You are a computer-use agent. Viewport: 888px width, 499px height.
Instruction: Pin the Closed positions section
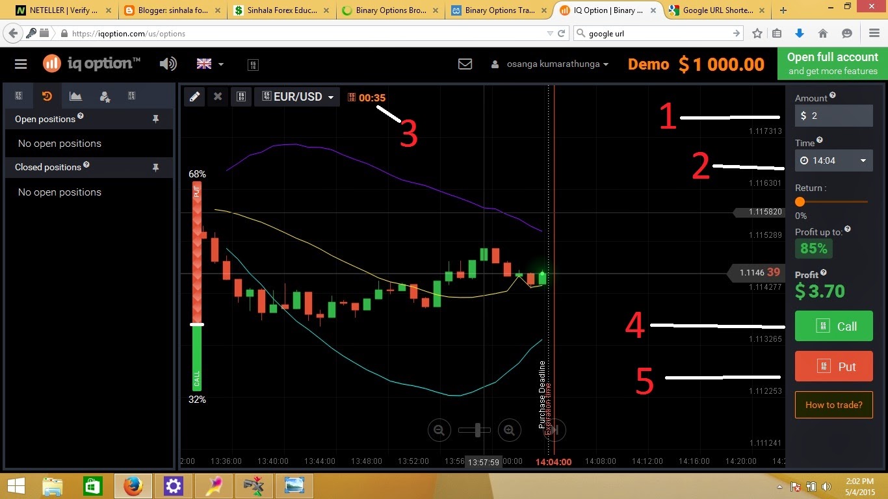point(155,167)
